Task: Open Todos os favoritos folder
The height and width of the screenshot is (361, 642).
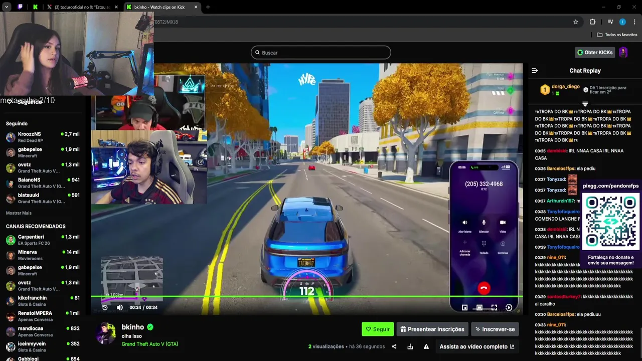Action: pyautogui.click(x=617, y=35)
